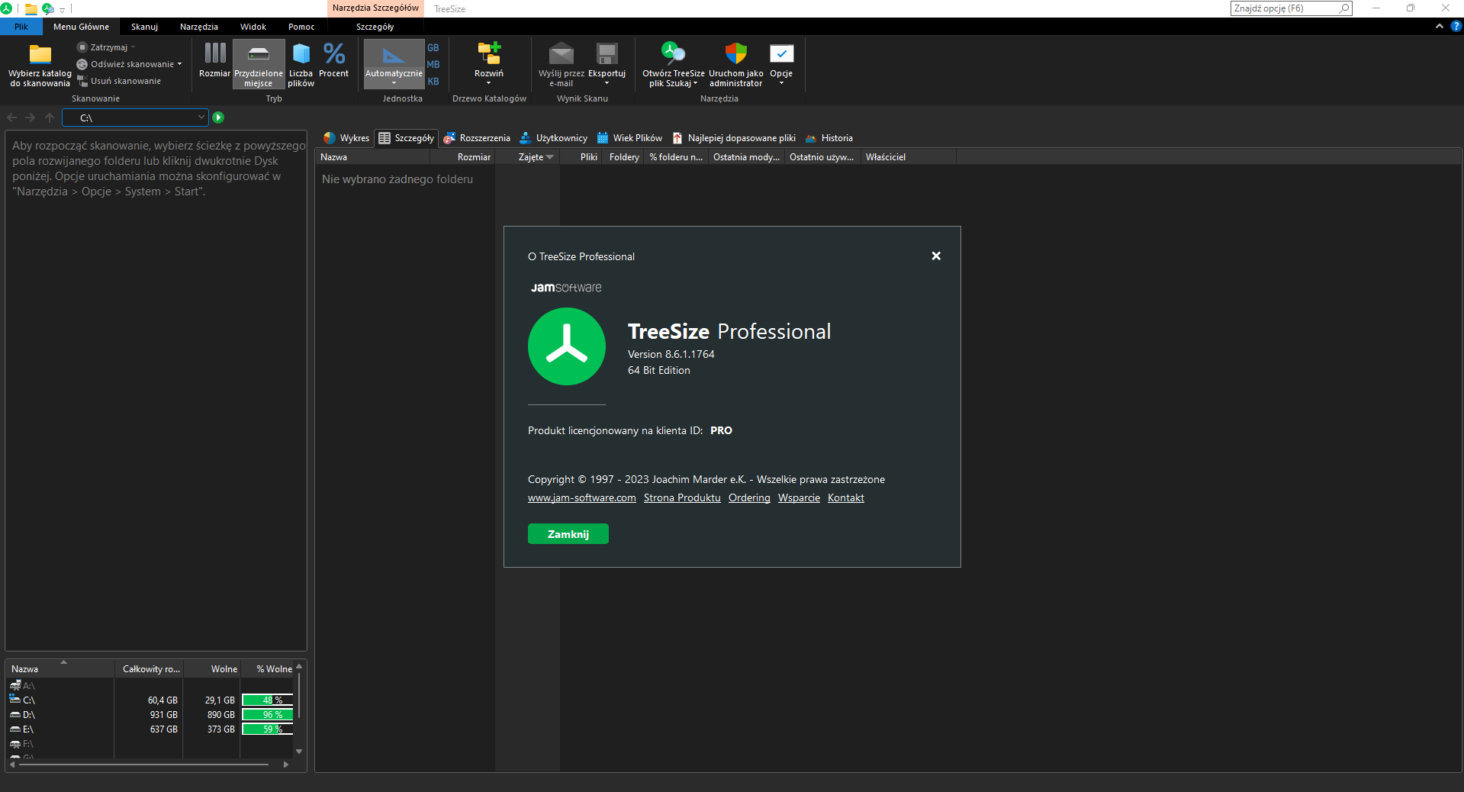Toggle the GB unit option
The height and width of the screenshot is (792, 1464).
433,48
